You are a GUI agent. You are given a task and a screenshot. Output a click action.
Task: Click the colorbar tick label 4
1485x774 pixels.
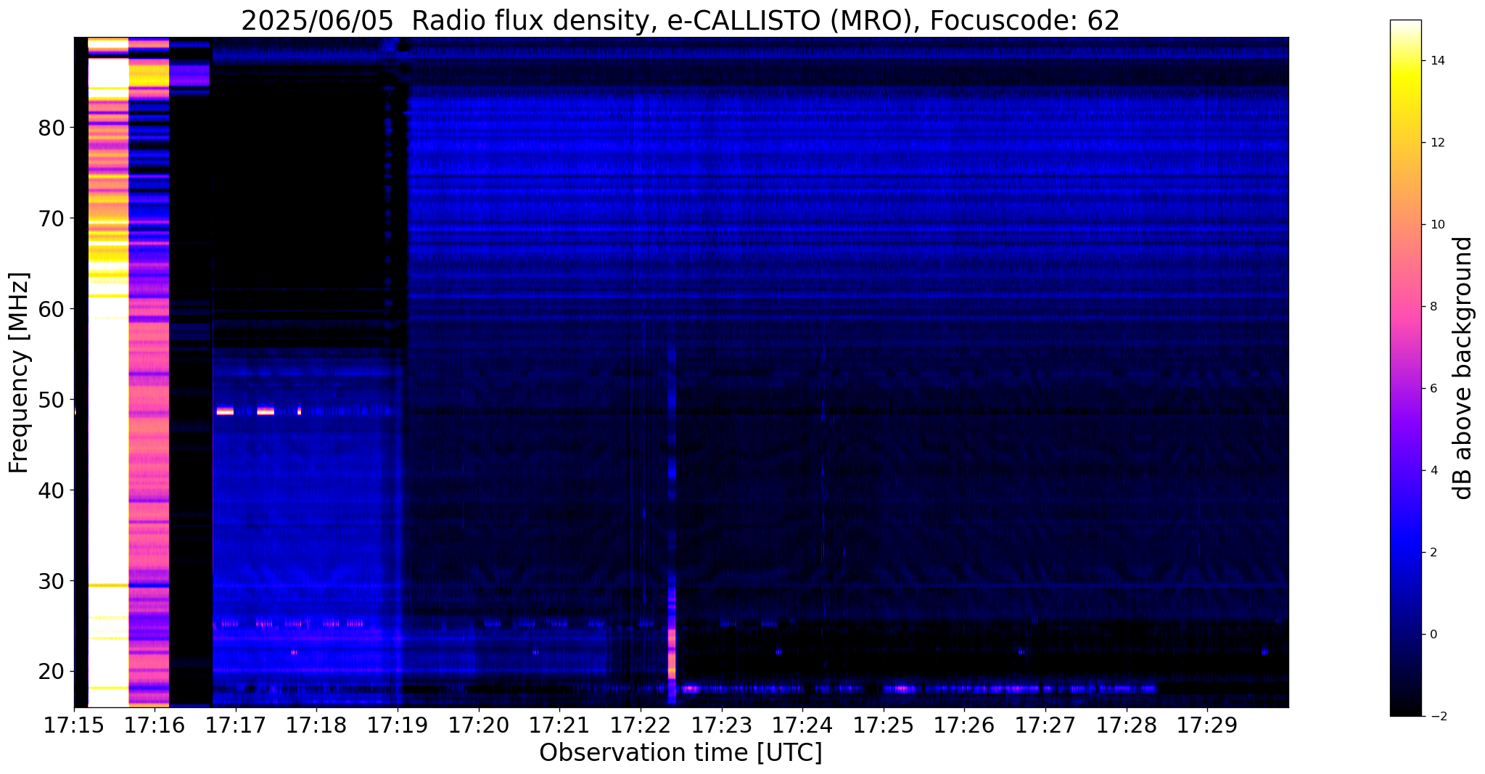1433,471
